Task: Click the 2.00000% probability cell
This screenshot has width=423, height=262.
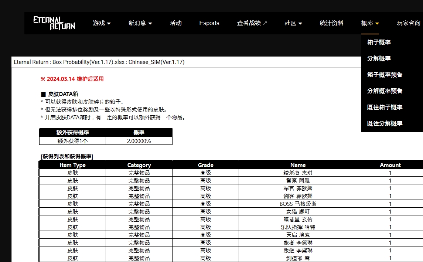Action: 139,141
